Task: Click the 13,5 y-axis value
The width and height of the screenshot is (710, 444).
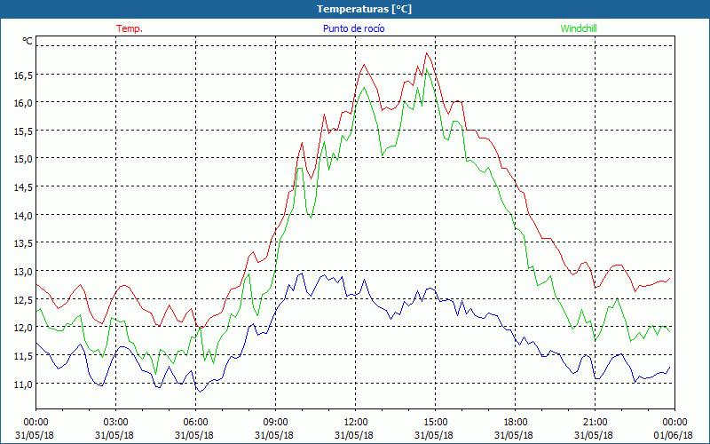Action: click(x=23, y=243)
